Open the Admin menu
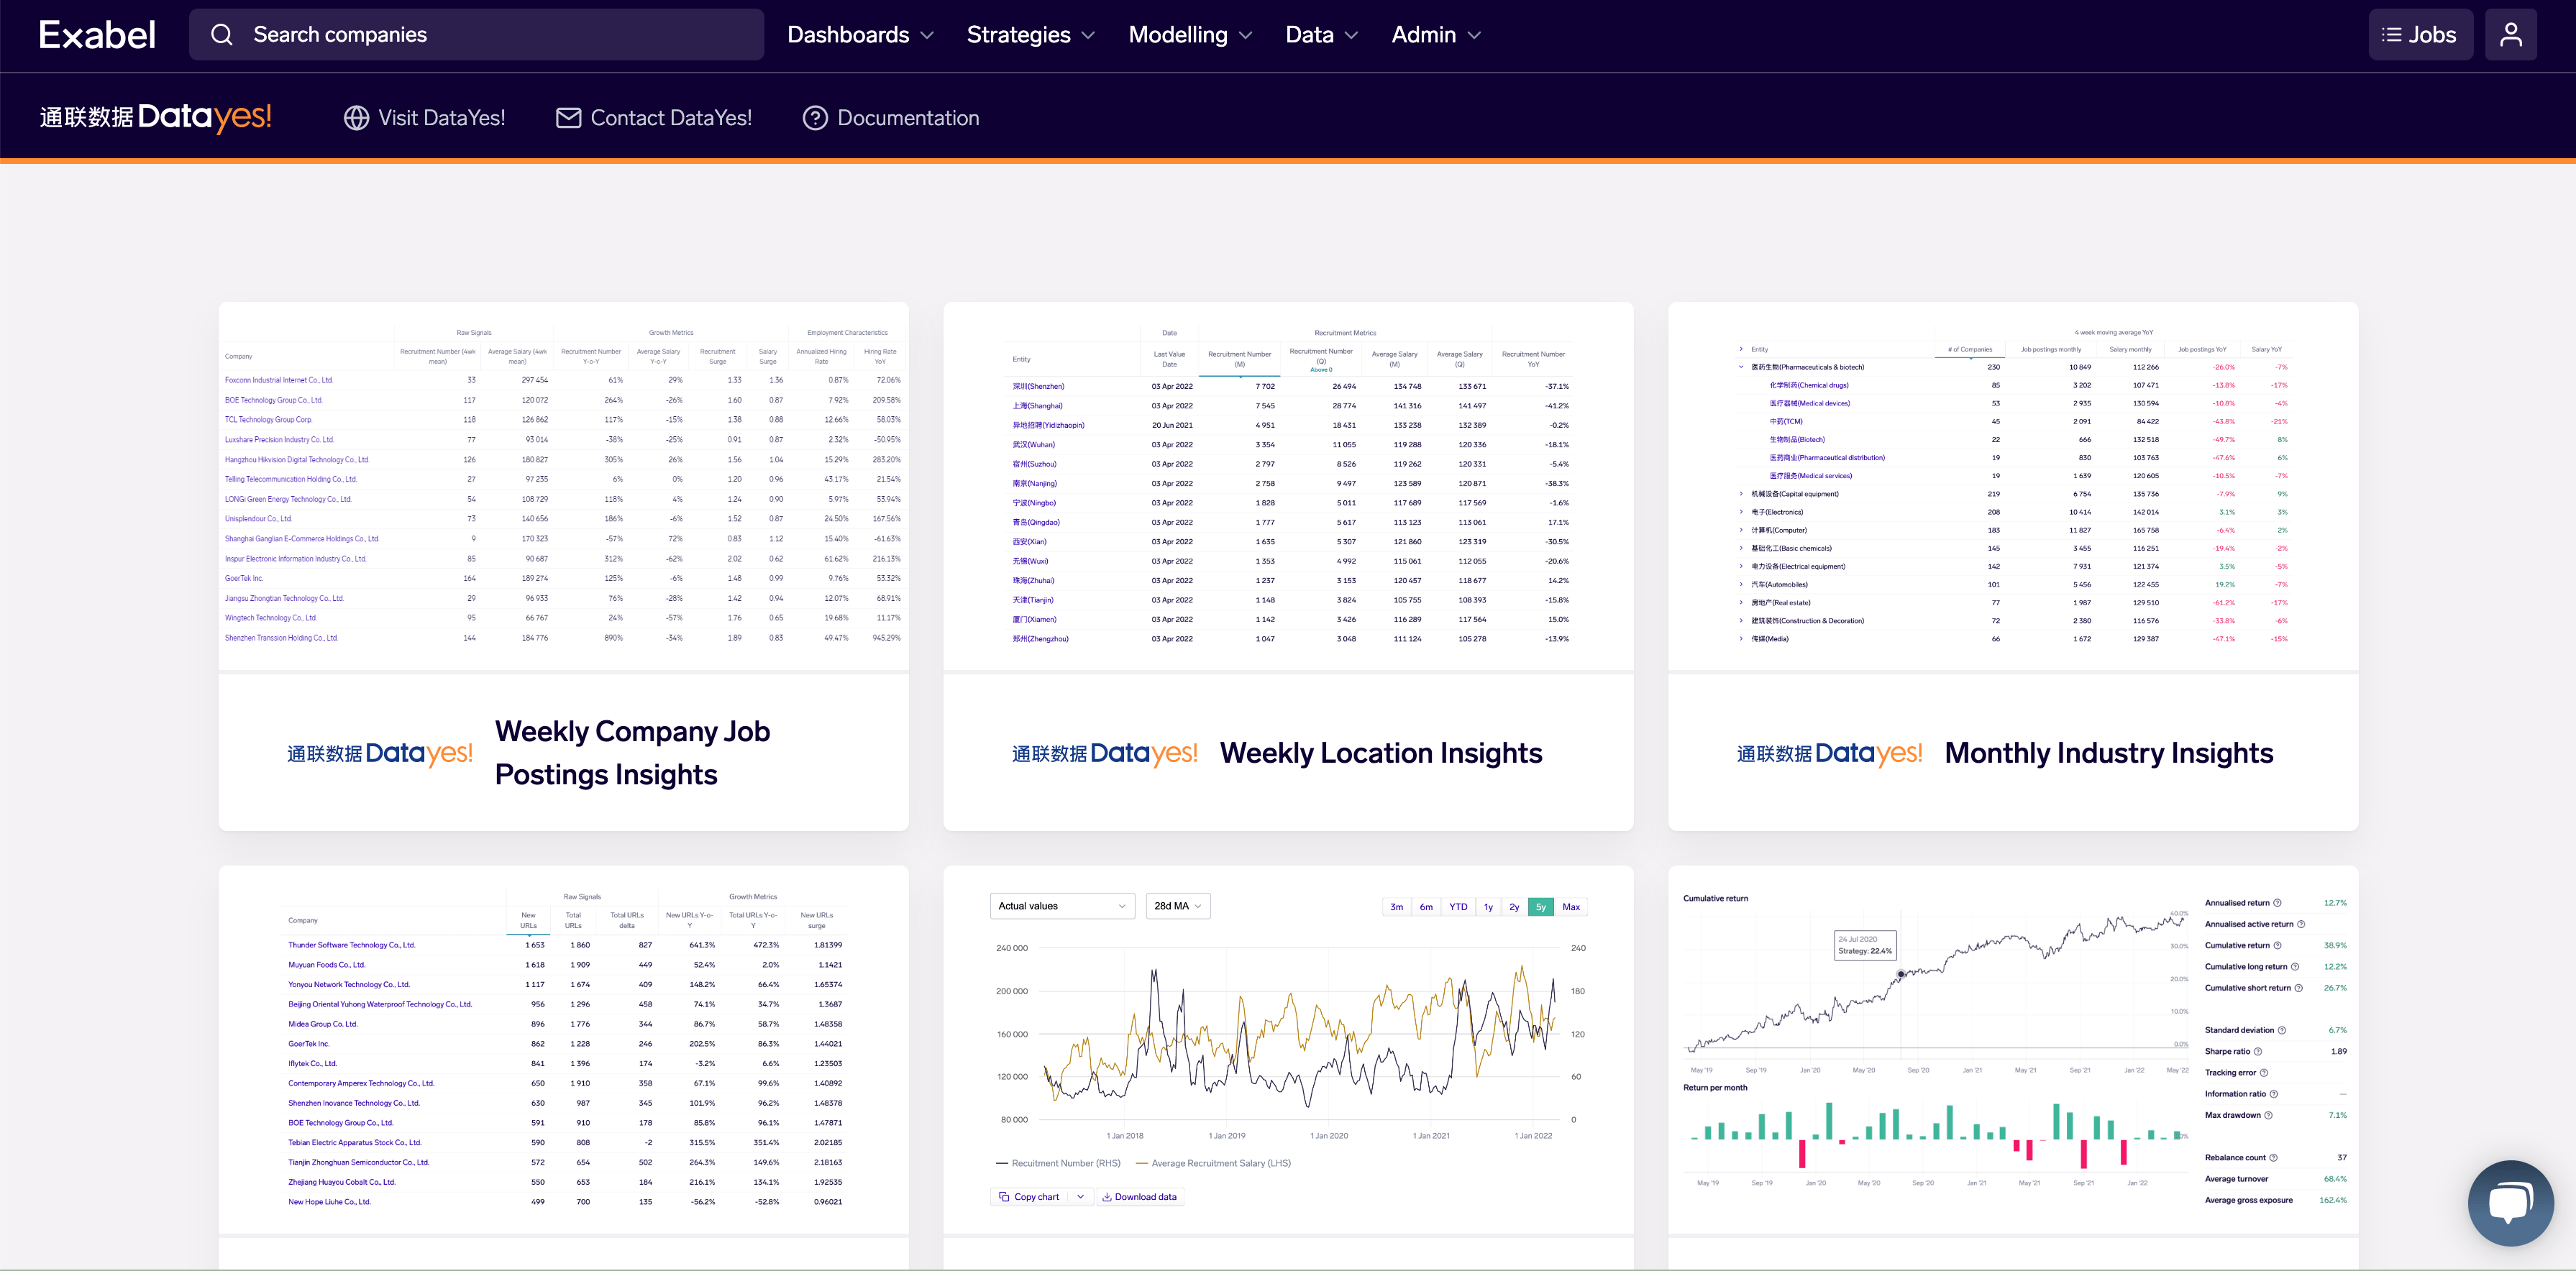This screenshot has height=1271, width=2576. pyautogui.click(x=1436, y=35)
